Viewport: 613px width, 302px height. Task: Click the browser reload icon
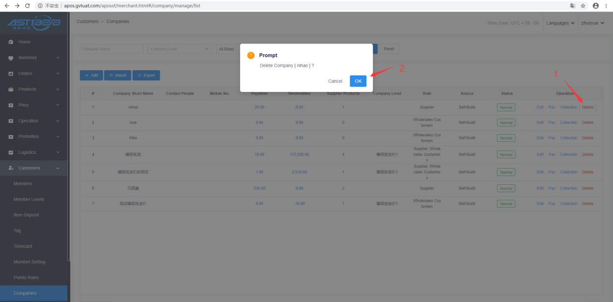point(27,6)
